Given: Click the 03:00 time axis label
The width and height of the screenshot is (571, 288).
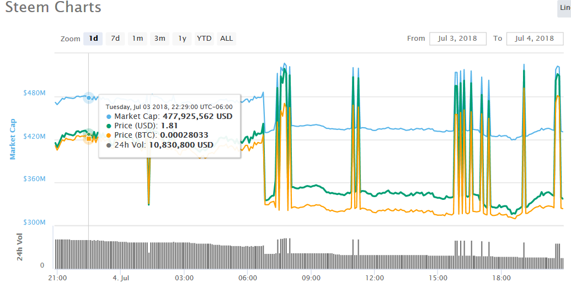Looking at the screenshot, I should point(184,278).
